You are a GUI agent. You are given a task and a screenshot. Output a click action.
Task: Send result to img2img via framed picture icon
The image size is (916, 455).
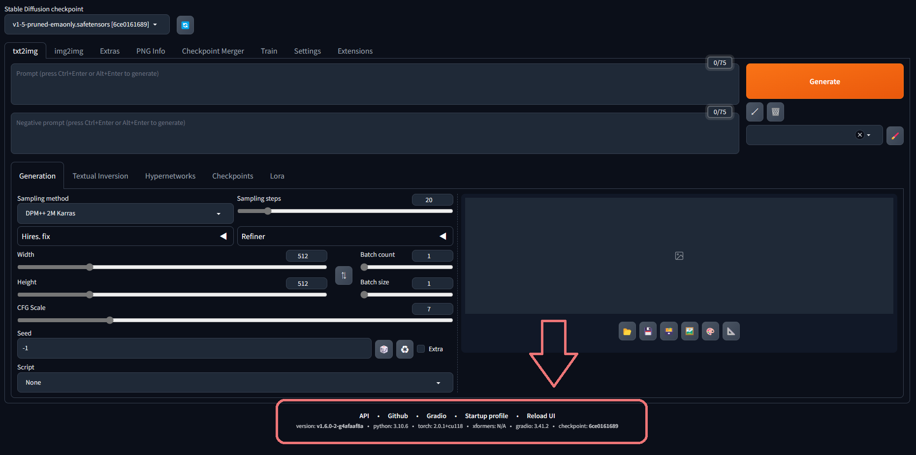point(690,331)
